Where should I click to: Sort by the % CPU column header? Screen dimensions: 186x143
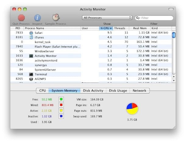(x=106, y=28)
